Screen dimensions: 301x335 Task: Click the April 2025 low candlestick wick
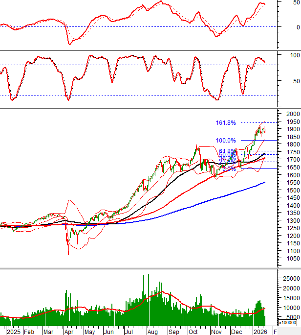coord(68,251)
